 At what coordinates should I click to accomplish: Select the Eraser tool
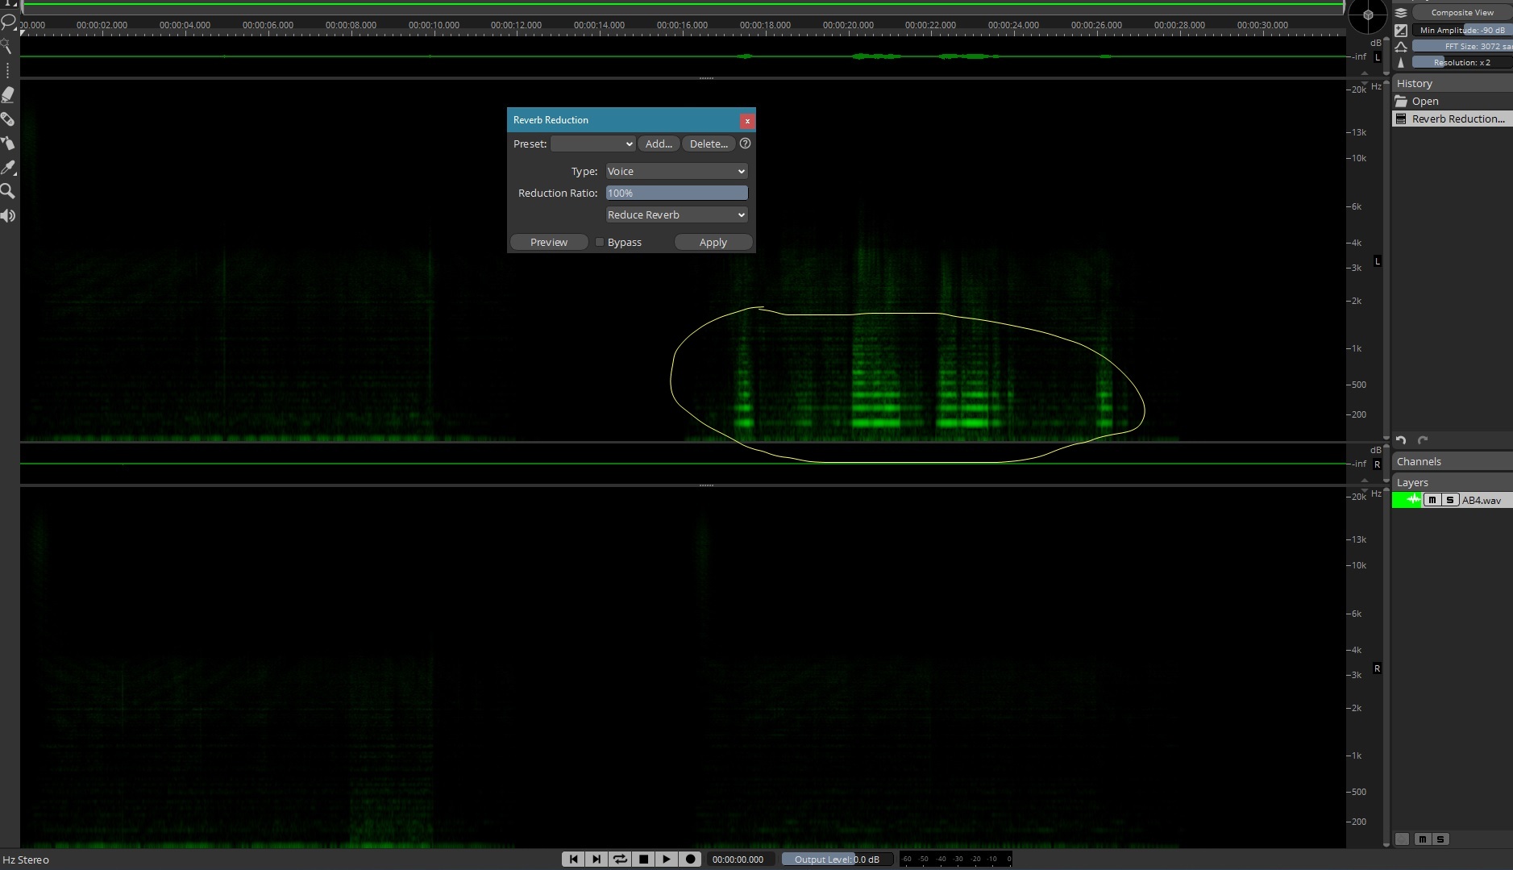tap(8, 94)
